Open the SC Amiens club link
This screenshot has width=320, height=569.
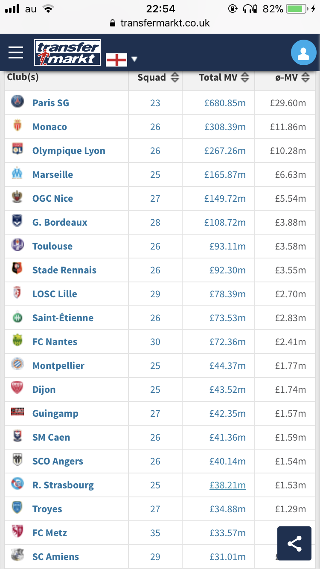(x=55, y=557)
